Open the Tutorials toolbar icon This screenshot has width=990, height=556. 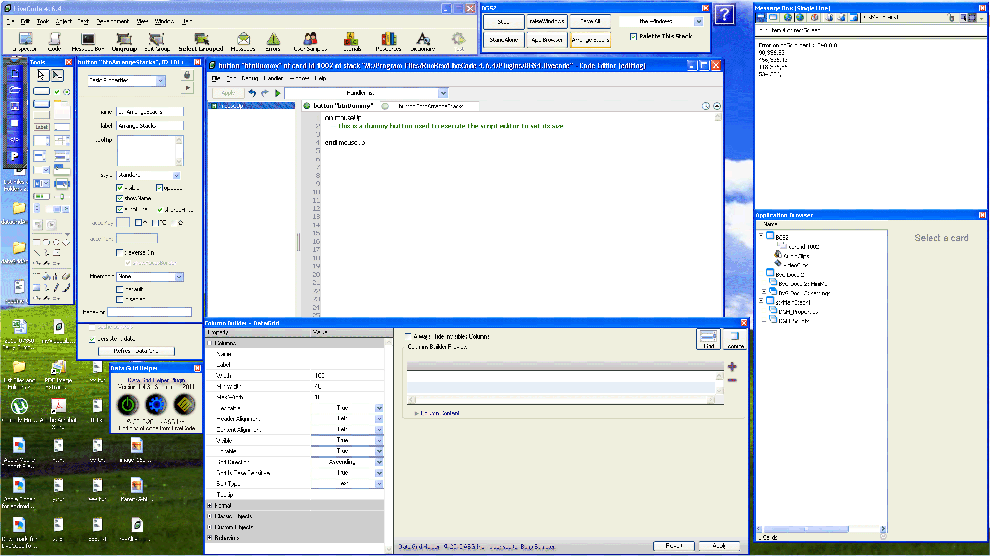point(350,42)
